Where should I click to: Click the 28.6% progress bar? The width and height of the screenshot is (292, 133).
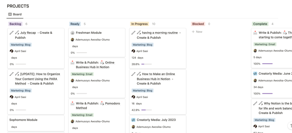(147, 64)
